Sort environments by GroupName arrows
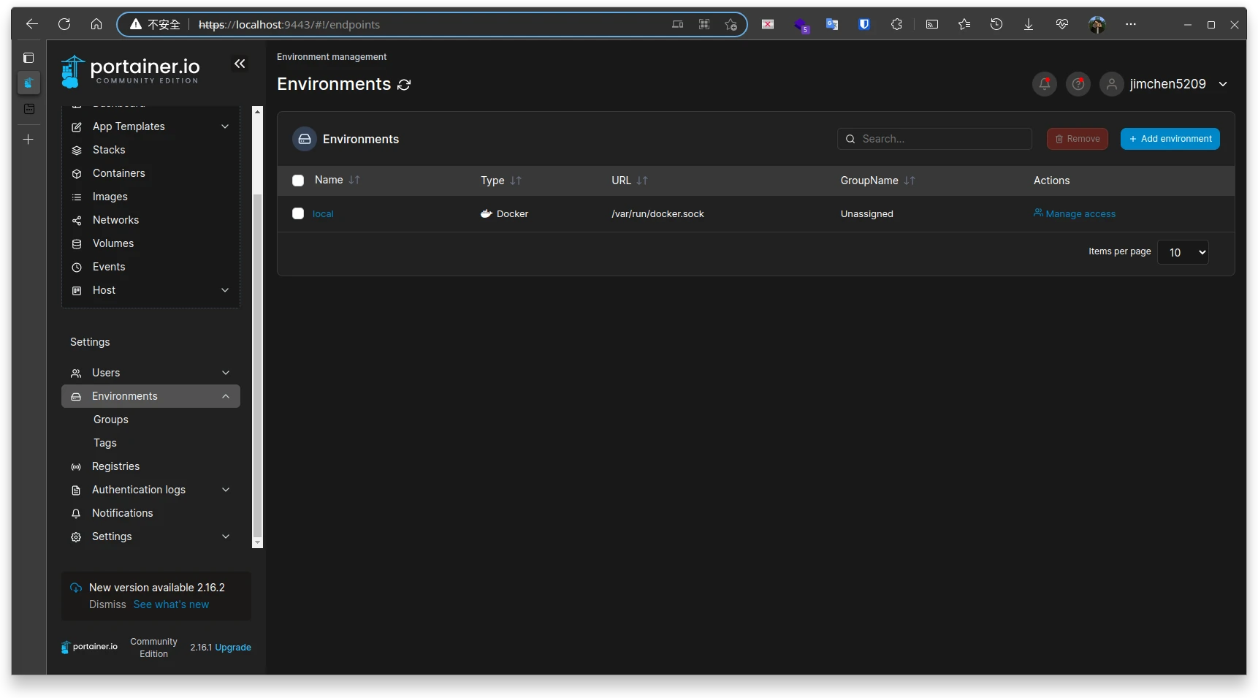1258x698 pixels. [910, 181]
